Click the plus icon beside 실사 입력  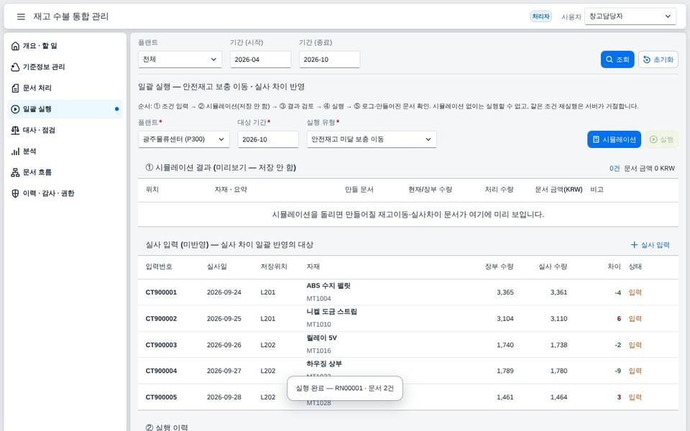(x=634, y=244)
